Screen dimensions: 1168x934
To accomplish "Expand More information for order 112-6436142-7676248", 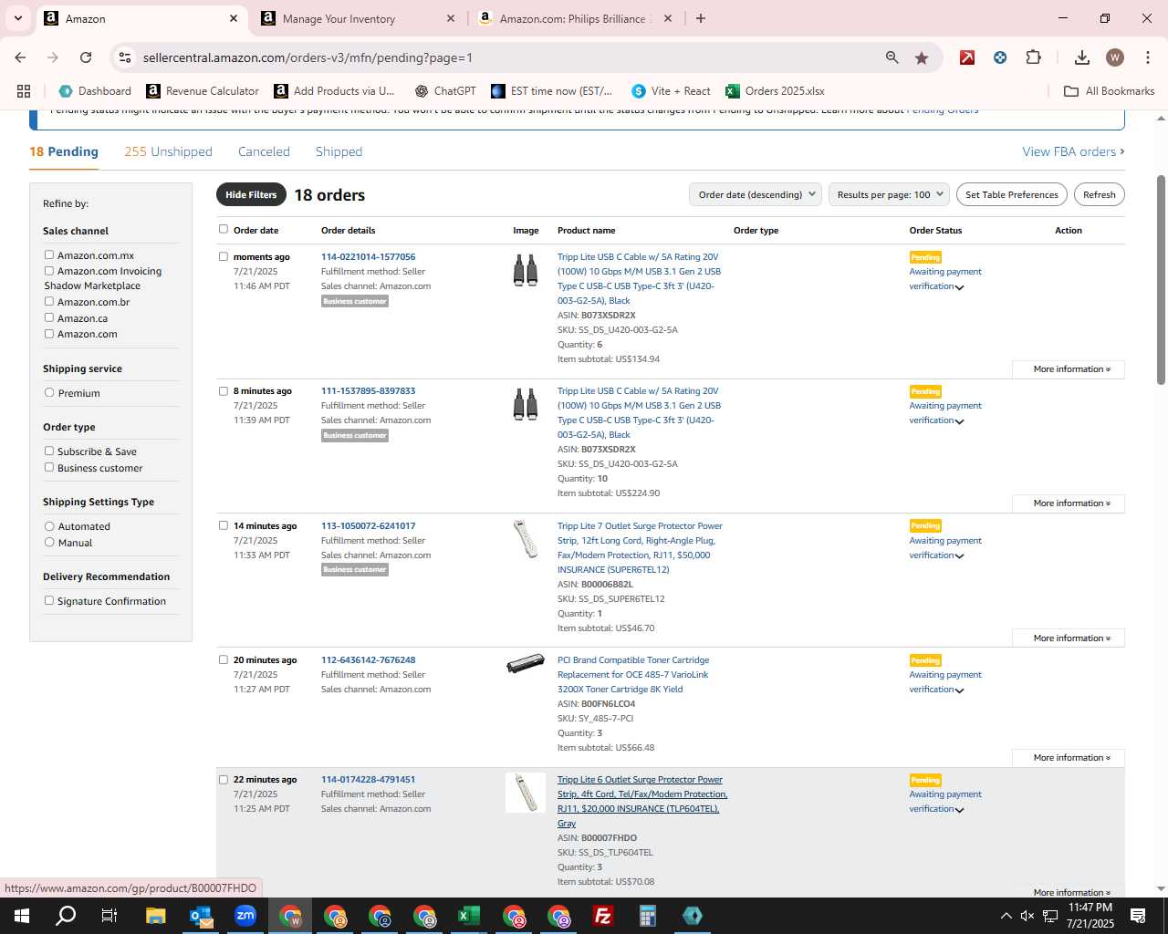I will (1069, 758).
